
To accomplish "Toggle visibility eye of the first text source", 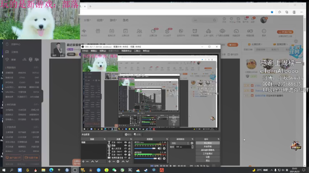I will point(126,142).
